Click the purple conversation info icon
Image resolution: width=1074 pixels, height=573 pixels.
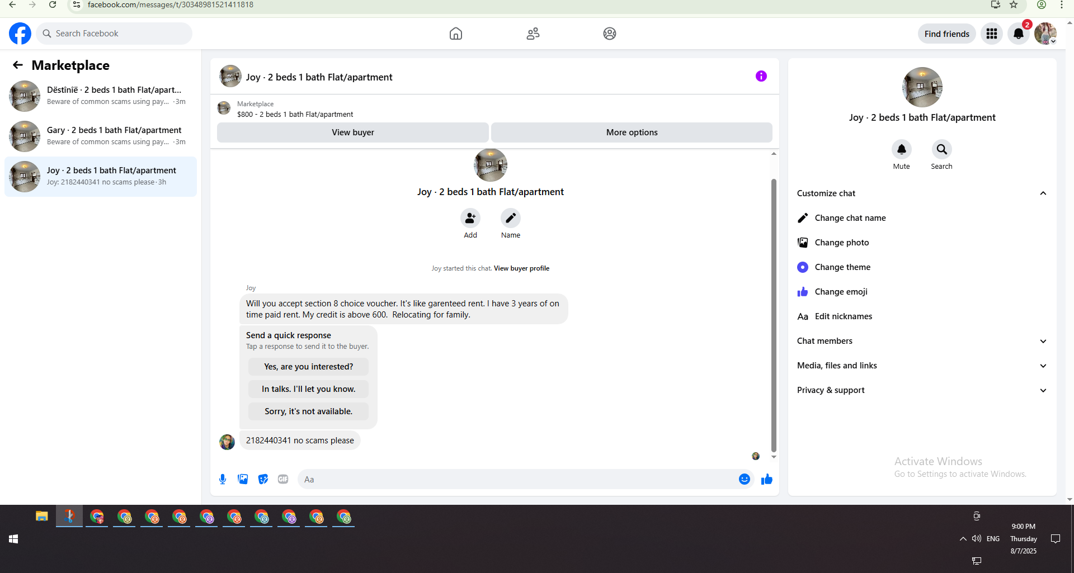coord(761,76)
